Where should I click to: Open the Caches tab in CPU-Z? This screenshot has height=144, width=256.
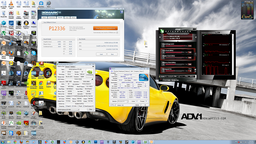(116, 71)
